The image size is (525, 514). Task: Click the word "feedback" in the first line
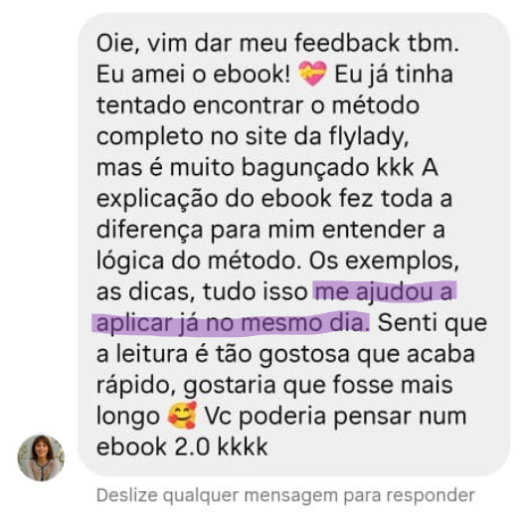(347, 43)
